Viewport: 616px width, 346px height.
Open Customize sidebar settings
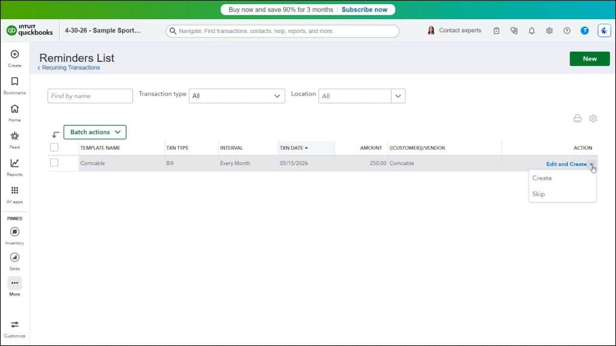(x=14, y=329)
